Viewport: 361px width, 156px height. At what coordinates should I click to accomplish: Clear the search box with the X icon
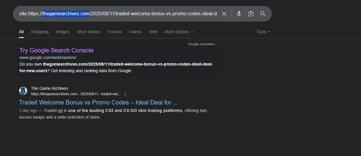[224, 14]
